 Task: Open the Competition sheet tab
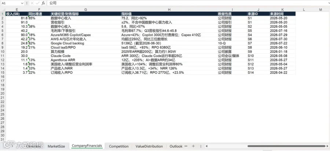pos(119,146)
